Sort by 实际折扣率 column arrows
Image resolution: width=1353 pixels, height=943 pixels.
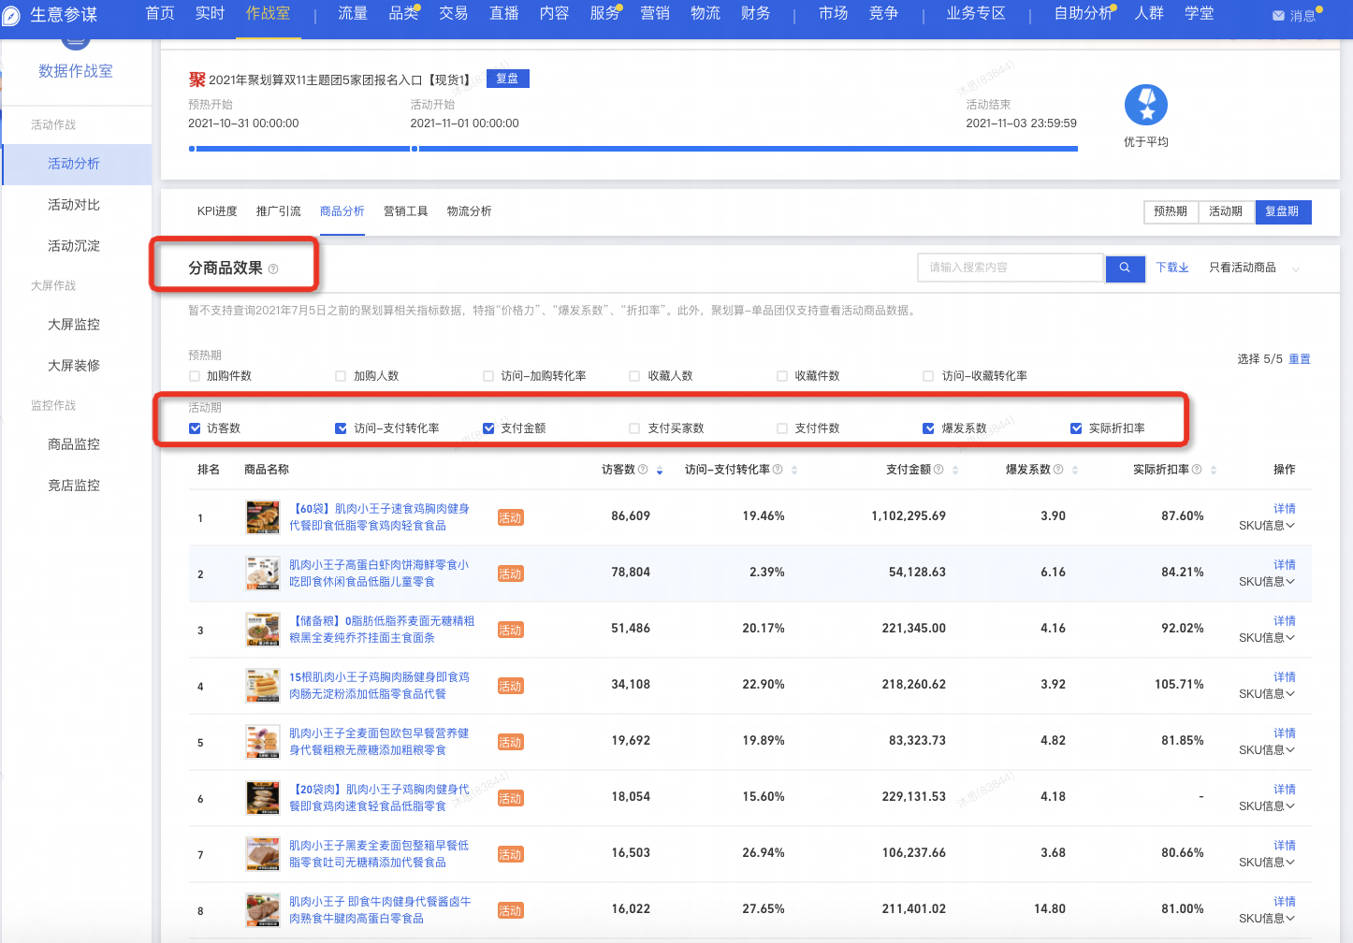[1214, 471]
